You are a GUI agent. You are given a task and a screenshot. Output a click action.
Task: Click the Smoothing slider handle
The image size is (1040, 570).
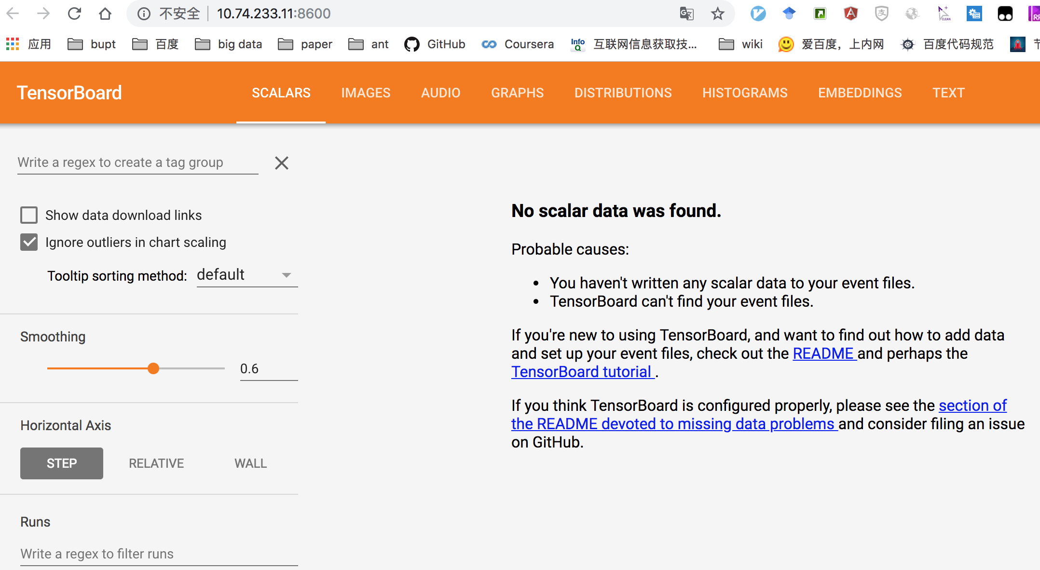tap(153, 368)
